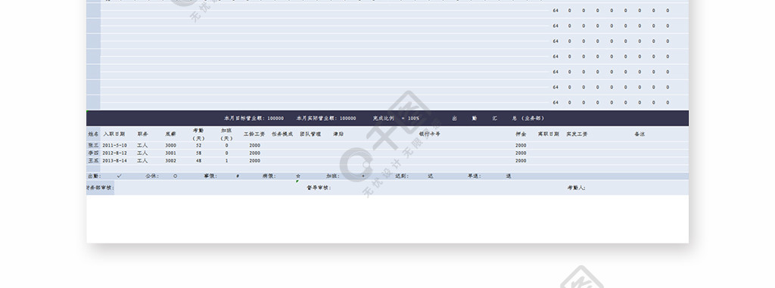Click base salary cell 3002
The height and width of the screenshot is (288, 775).
(x=170, y=160)
